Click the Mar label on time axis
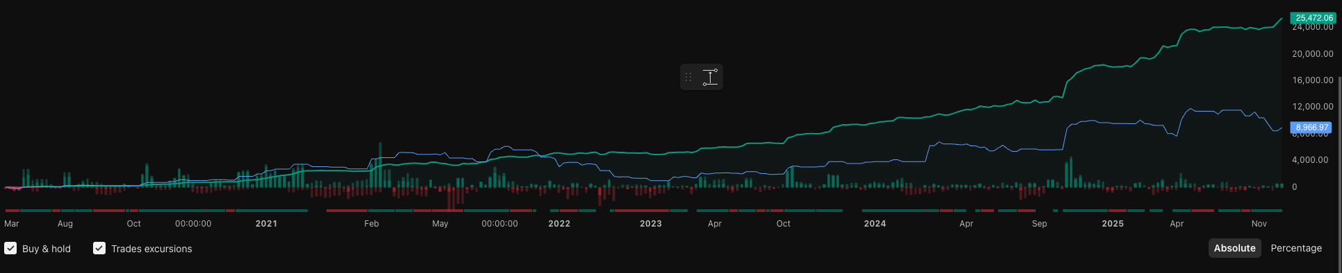The image size is (1342, 273). pyautogui.click(x=12, y=224)
